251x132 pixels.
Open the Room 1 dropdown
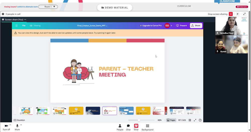coord(48,7)
